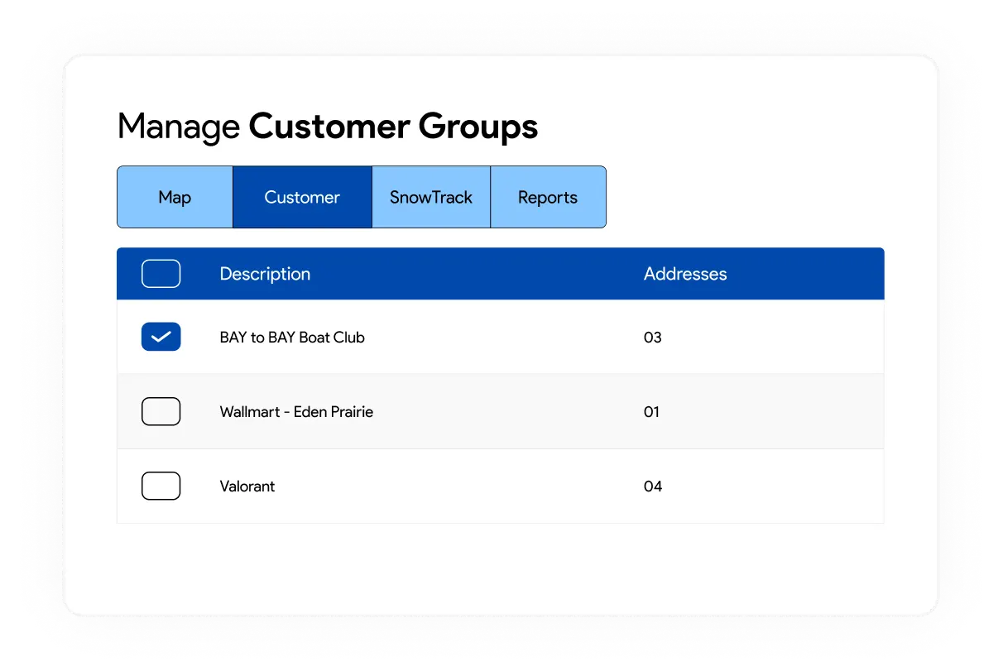
Task: Click address count 01 for Wallmart
Action: click(652, 412)
